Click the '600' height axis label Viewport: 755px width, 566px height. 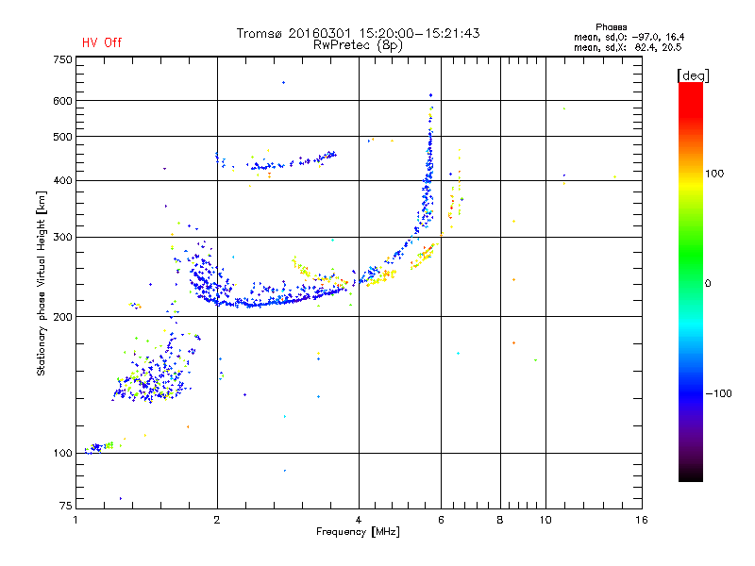click(x=62, y=101)
